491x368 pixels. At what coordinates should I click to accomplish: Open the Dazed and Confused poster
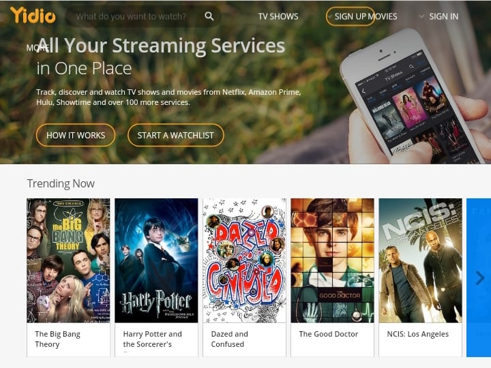[x=244, y=260]
